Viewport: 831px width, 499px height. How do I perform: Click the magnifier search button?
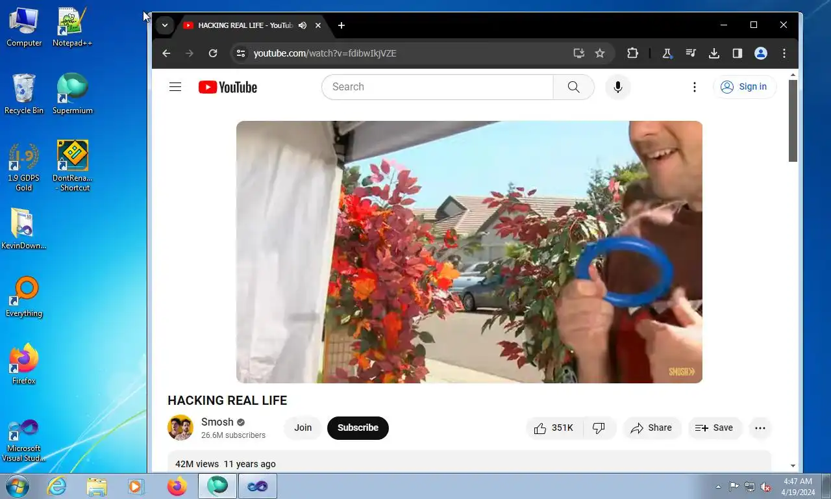tap(573, 87)
